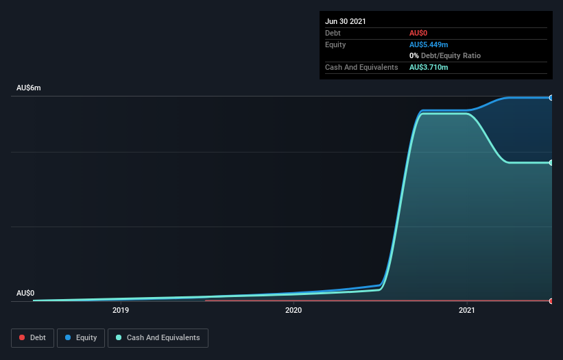Click the AU$0 y-axis label
Screen dimensions: 563x360
25,293
